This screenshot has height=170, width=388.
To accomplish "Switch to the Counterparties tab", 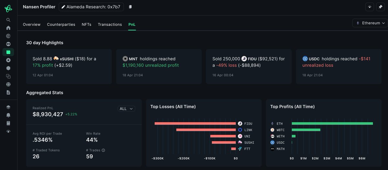I will click(61, 24).
